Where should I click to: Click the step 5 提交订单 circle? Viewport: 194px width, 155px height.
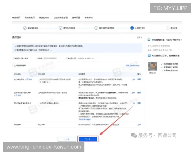coord(167,28)
